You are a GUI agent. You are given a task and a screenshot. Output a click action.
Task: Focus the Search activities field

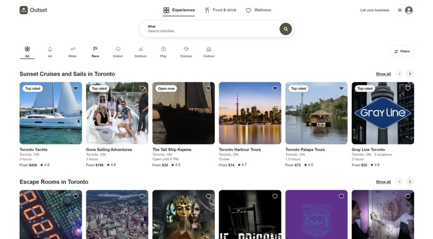tap(210, 29)
